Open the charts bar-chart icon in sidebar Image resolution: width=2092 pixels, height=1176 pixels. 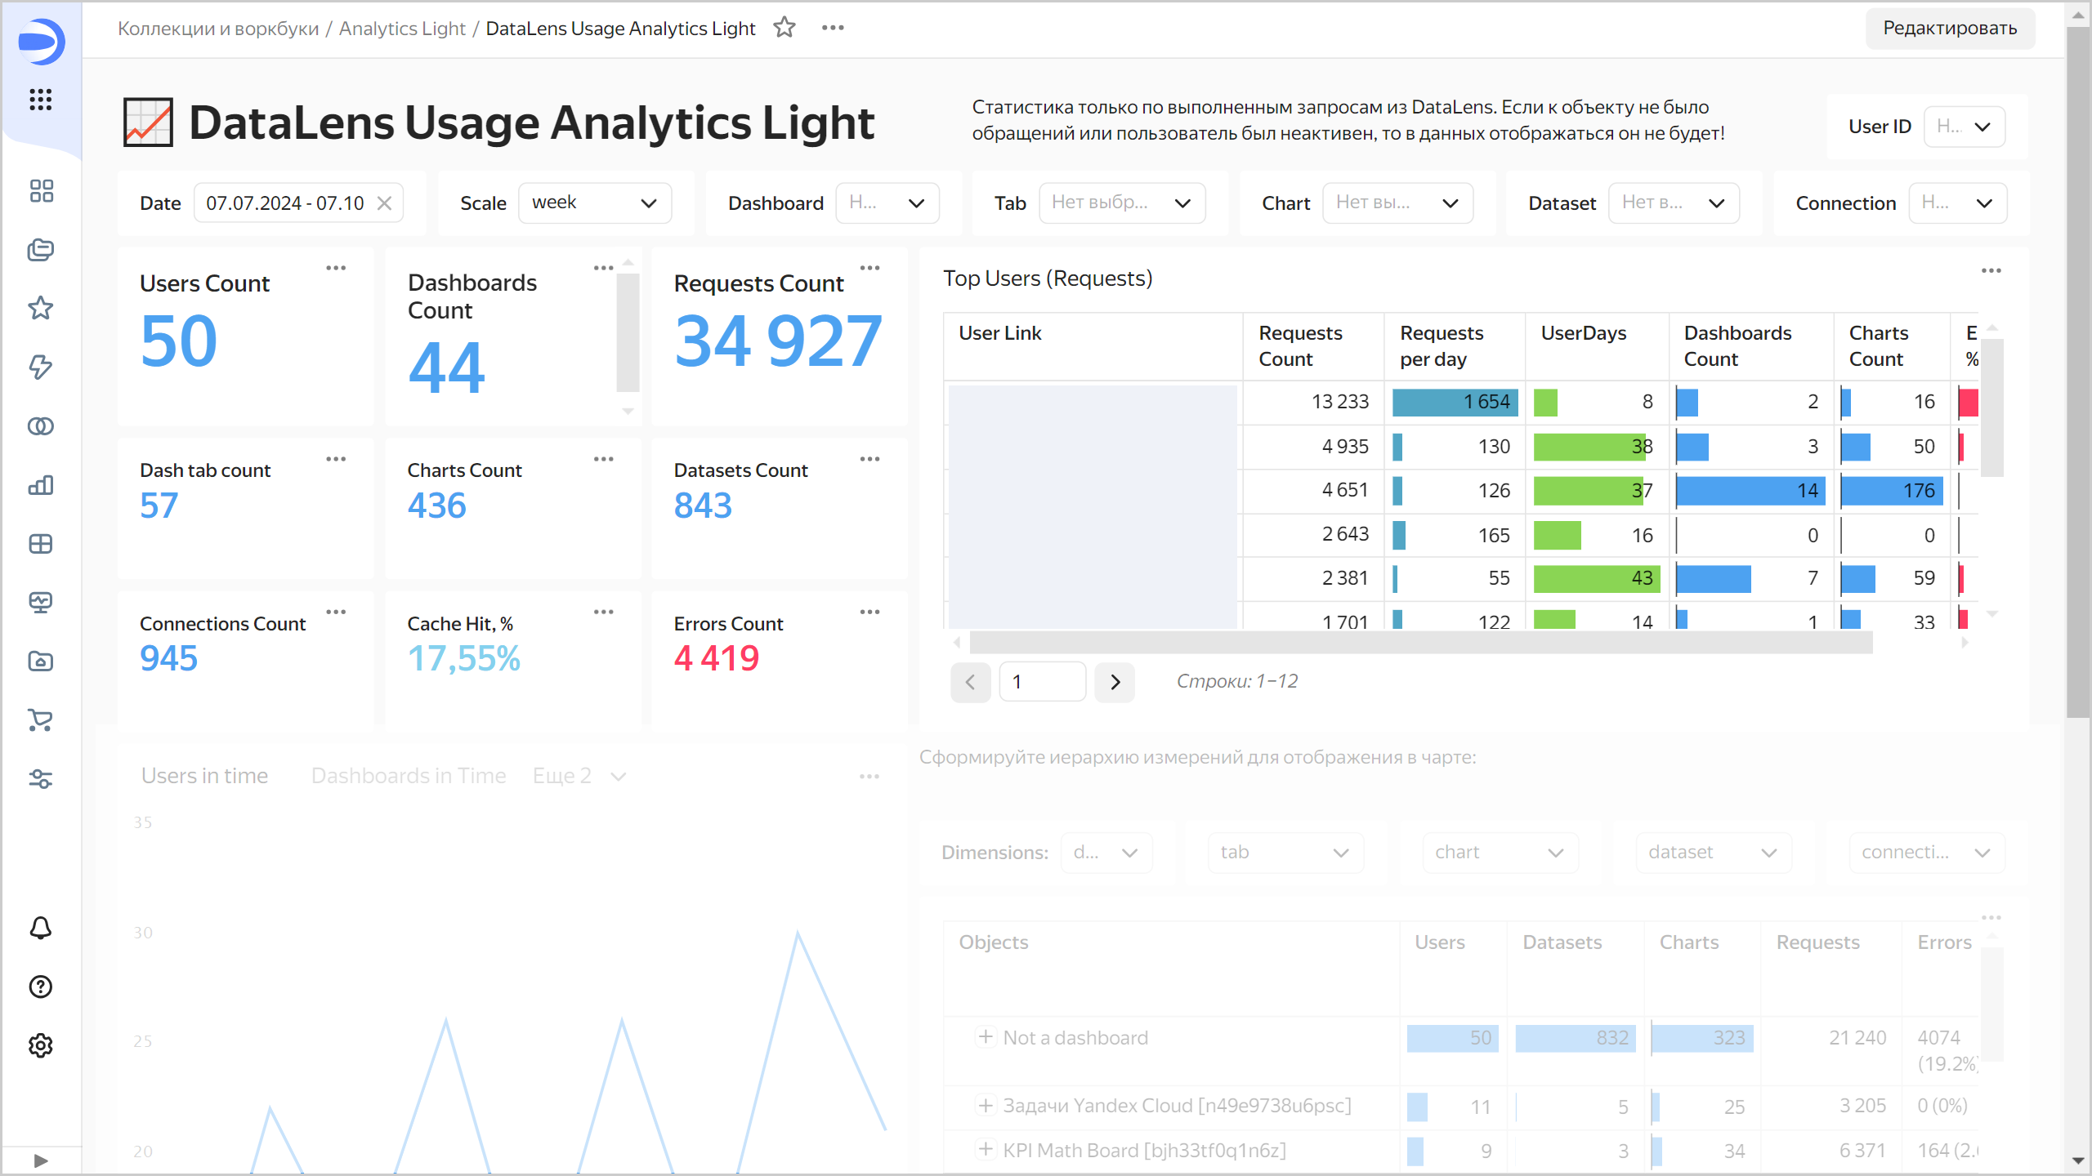40,485
